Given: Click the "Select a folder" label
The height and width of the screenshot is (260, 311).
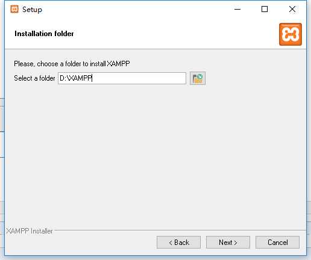Looking at the screenshot, I should (34, 78).
